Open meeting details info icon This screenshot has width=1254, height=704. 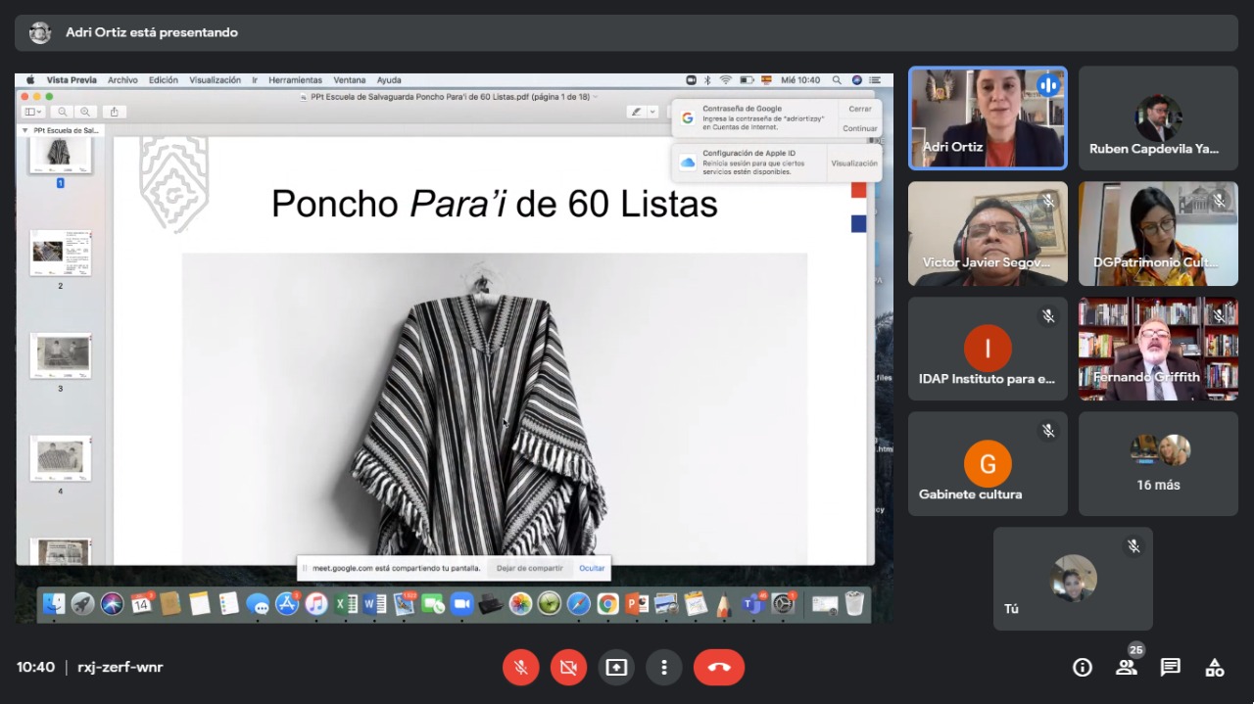click(x=1082, y=668)
